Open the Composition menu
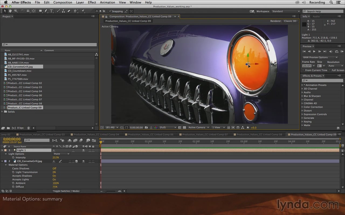Screen dimensions: 345x215 pyautogui.click(x=63, y=2)
